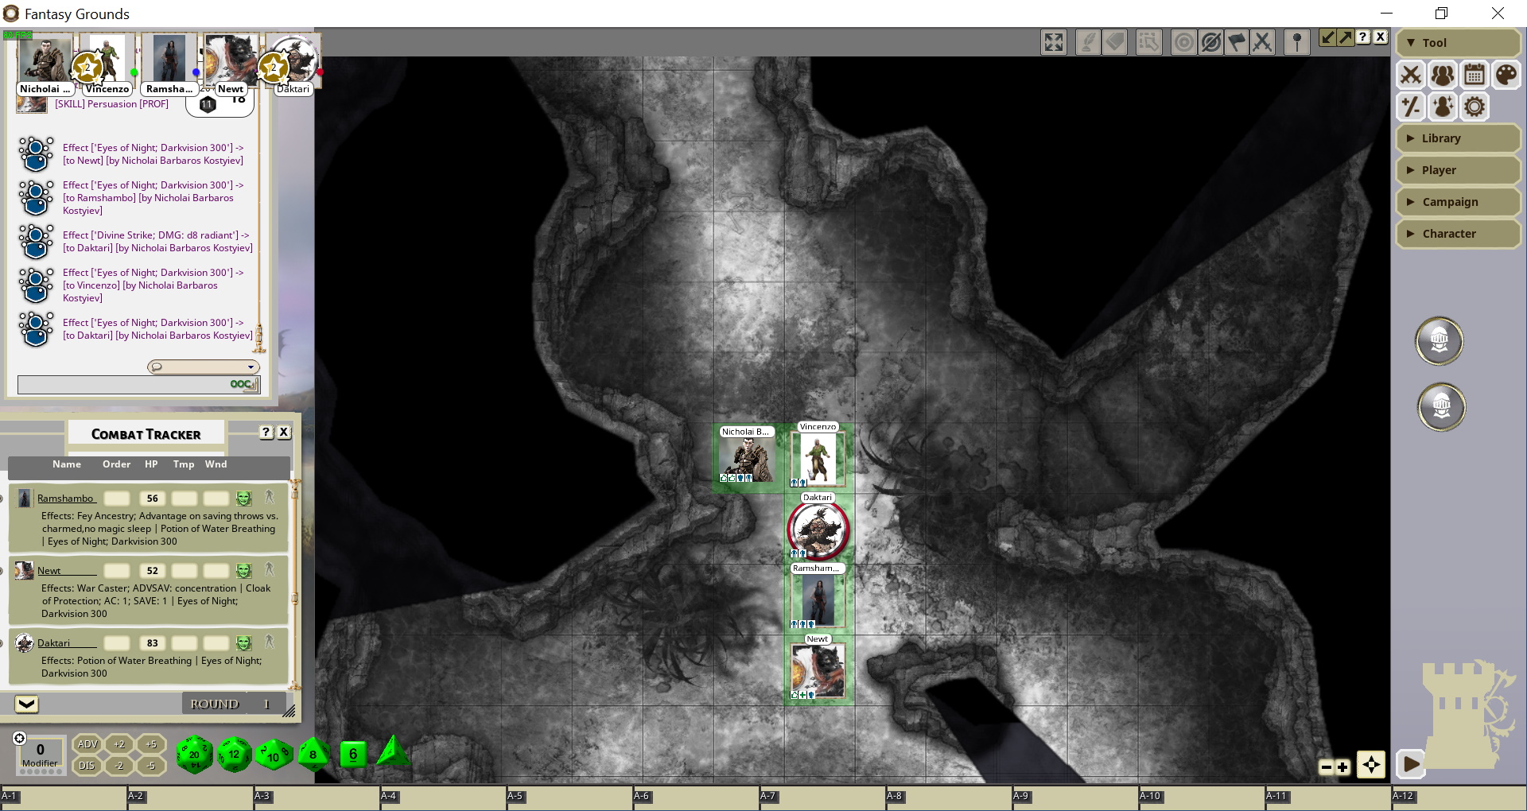This screenshot has height=811, width=1527.
Task: Click the map zoom-in plus button
Action: [1342, 767]
